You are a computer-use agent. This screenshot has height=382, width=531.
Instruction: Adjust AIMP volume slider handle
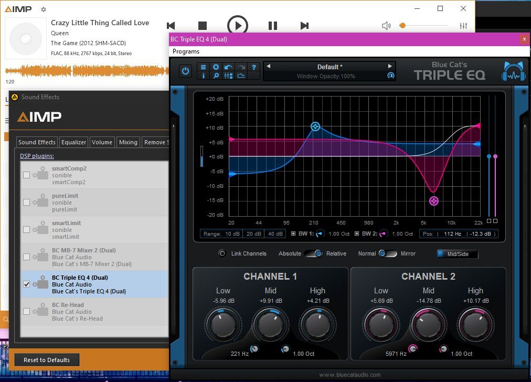tap(402, 25)
